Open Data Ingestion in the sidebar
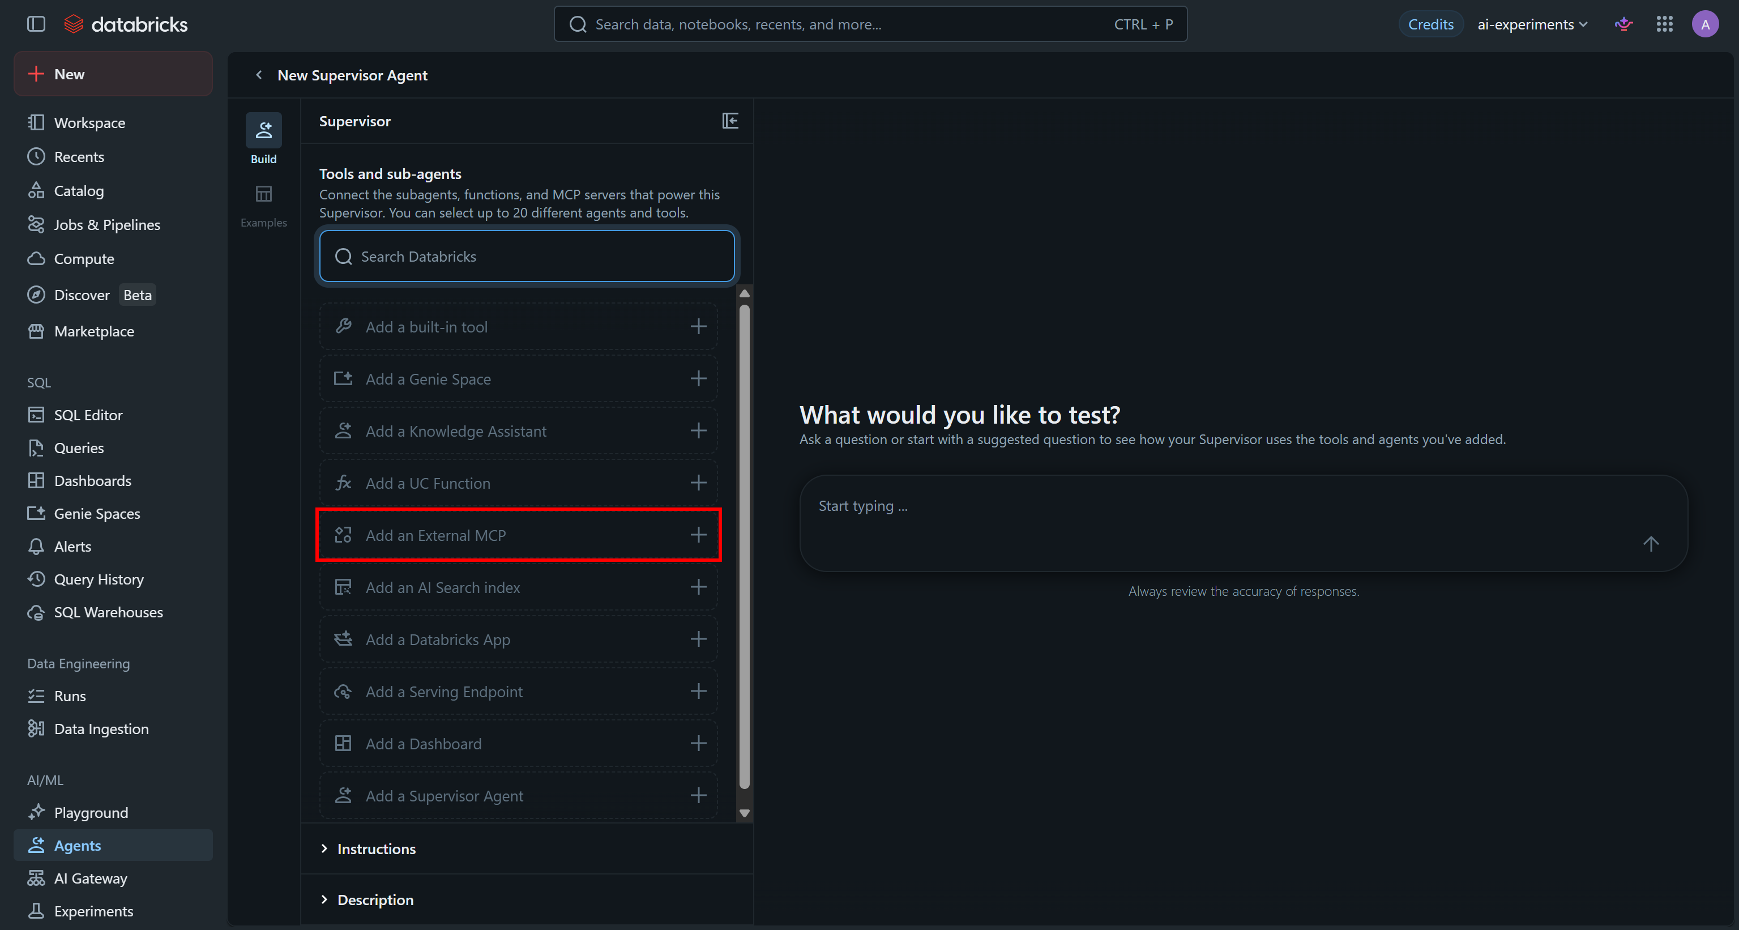1739x930 pixels. point(113,729)
